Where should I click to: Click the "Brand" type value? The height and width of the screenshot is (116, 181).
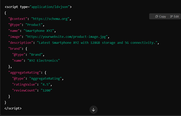pos(36,55)
